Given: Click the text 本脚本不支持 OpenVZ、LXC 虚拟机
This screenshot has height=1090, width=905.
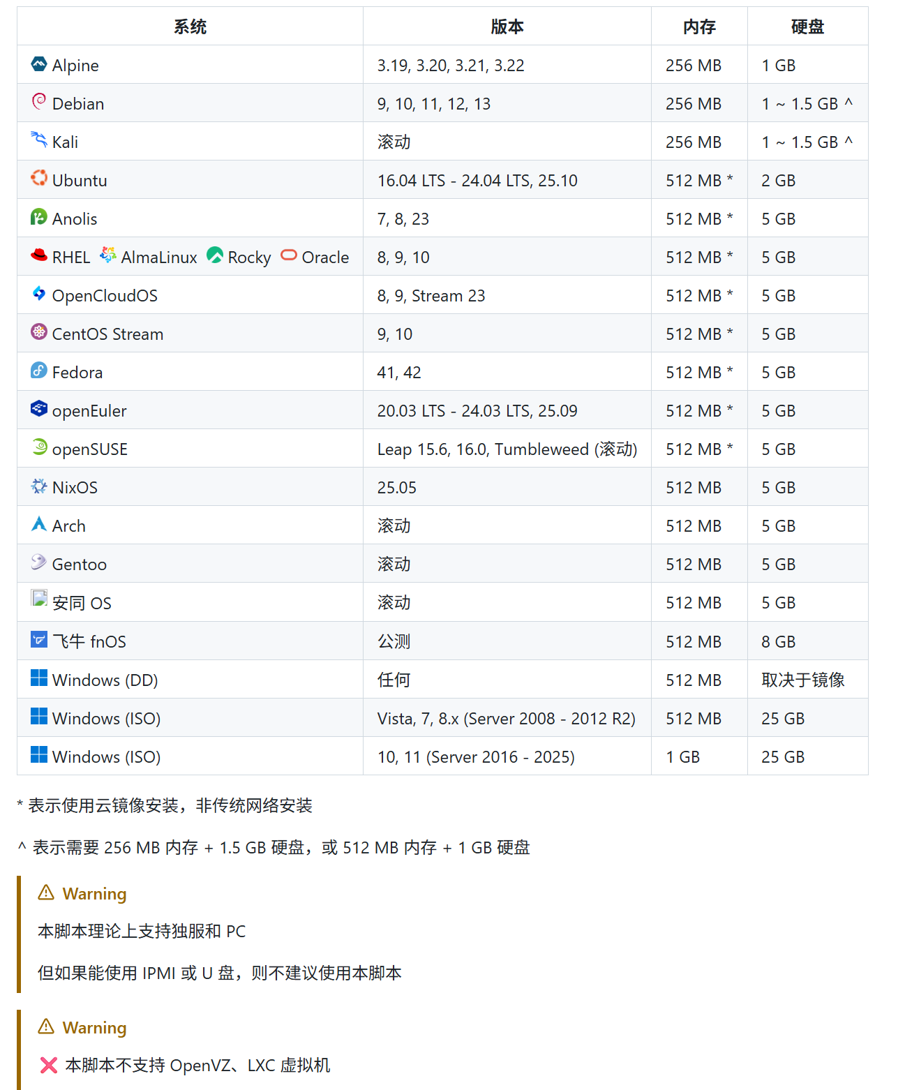Looking at the screenshot, I should pos(197,1066).
